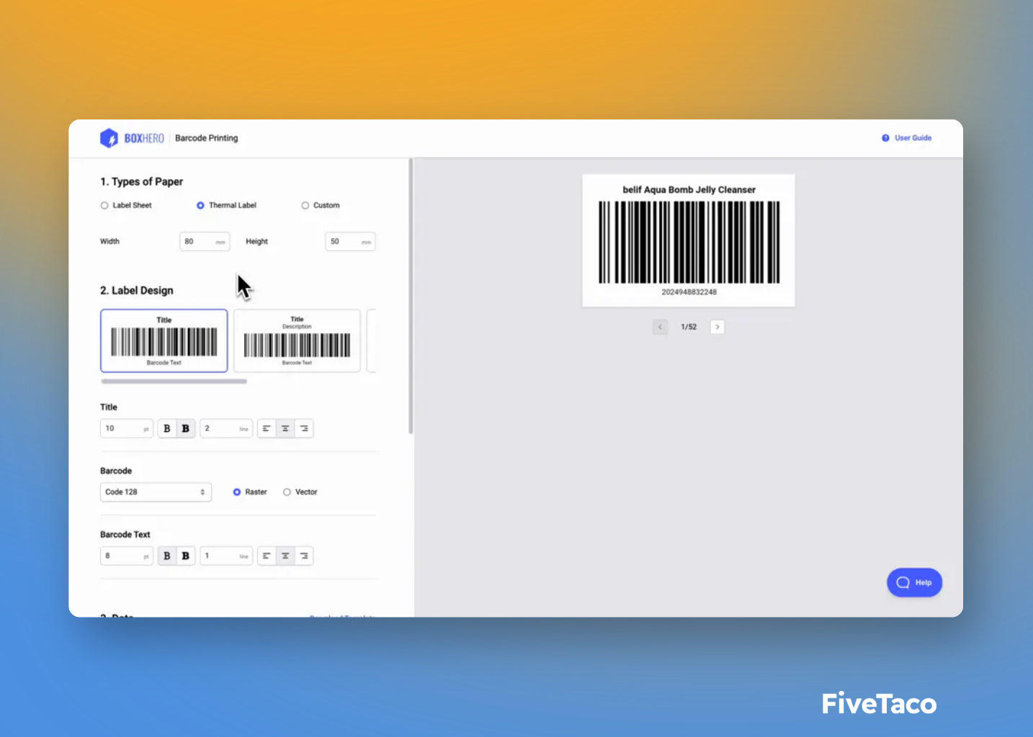Choose the Custom paper type
Screen dimensions: 1033x737
(x=321, y=205)
